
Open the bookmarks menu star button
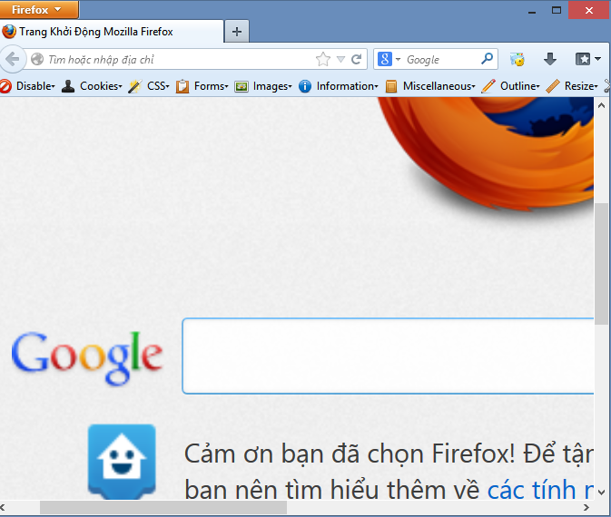point(587,59)
